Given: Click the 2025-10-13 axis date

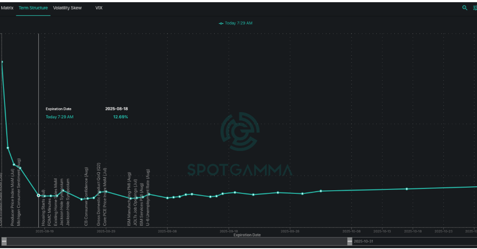Looking at the screenshot, I should click(x=382, y=231).
